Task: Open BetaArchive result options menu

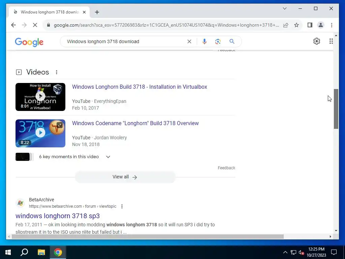Action: click(122, 206)
